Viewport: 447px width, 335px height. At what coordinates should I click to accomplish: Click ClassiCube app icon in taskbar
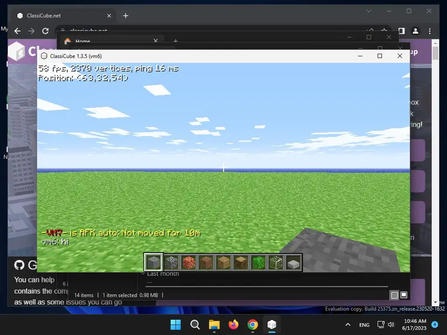[x=272, y=325]
